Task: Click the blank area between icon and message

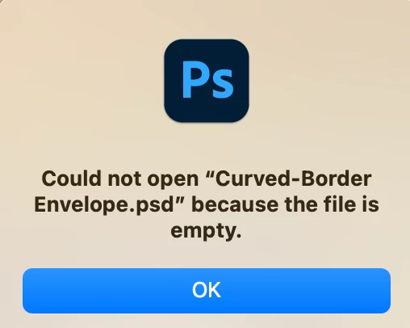Action: (207, 145)
